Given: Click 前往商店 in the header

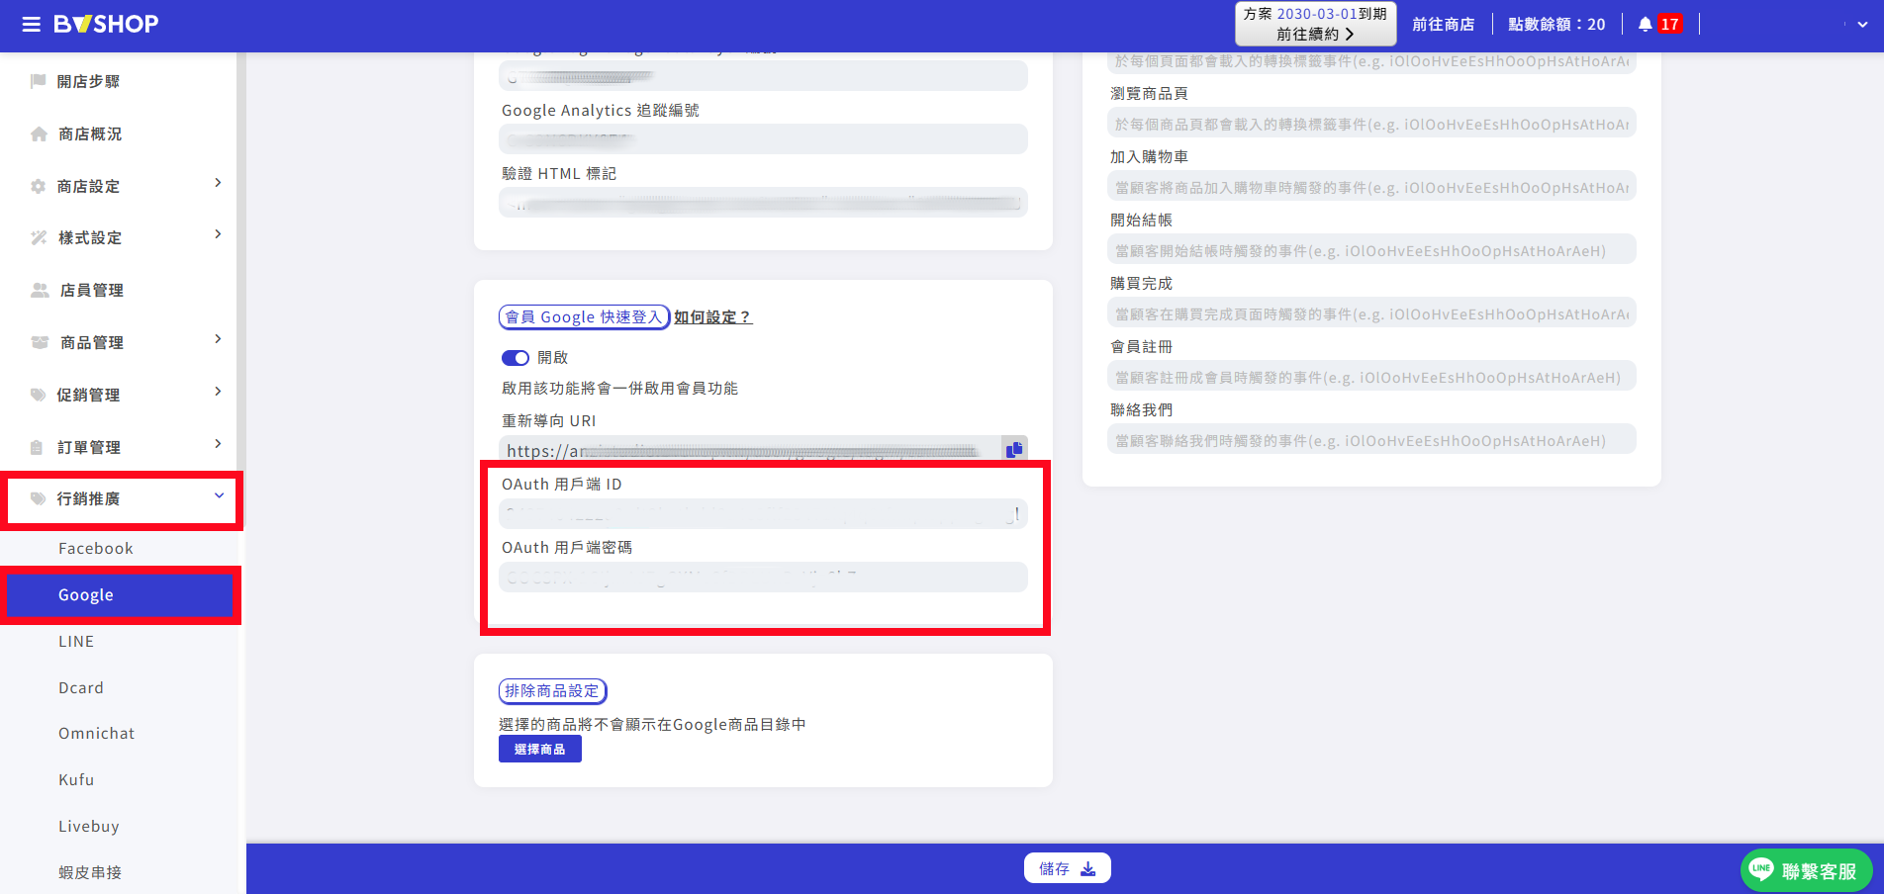Looking at the screenshot, I should (x=1444, y=25).
